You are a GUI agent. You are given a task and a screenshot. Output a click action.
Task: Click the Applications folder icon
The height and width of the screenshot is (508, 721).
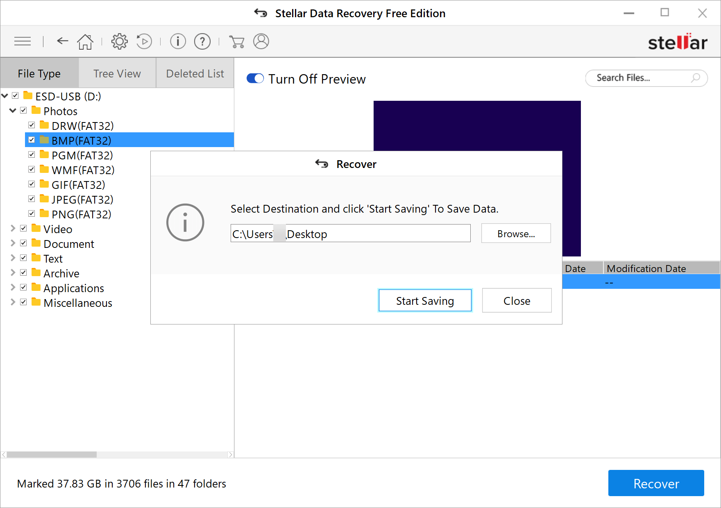pos(36,287)
